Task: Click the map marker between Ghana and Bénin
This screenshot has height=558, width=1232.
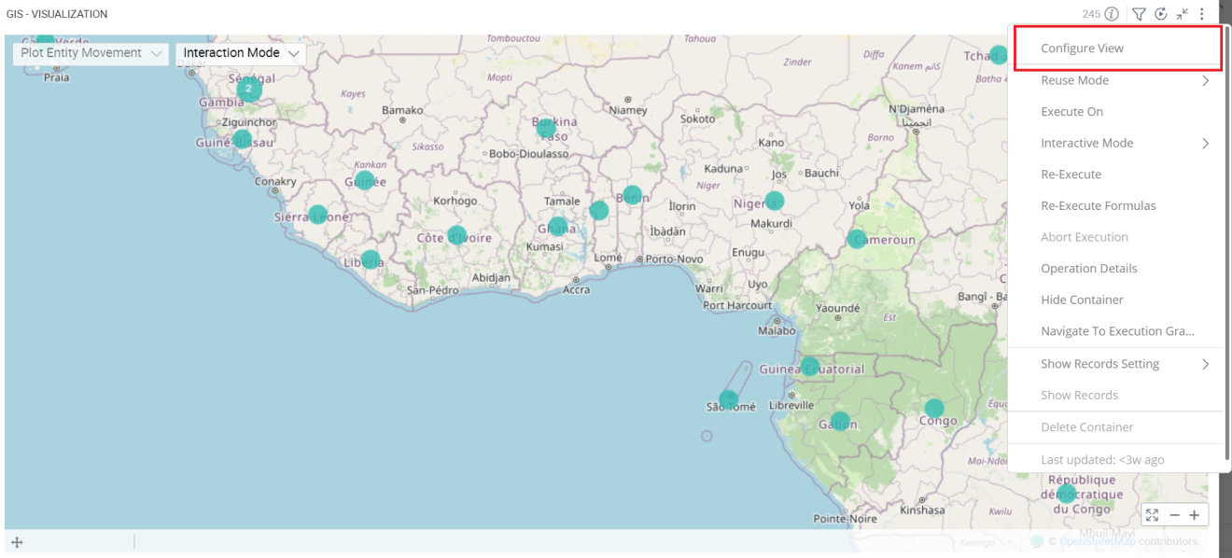Action: [x=599, y=210]
